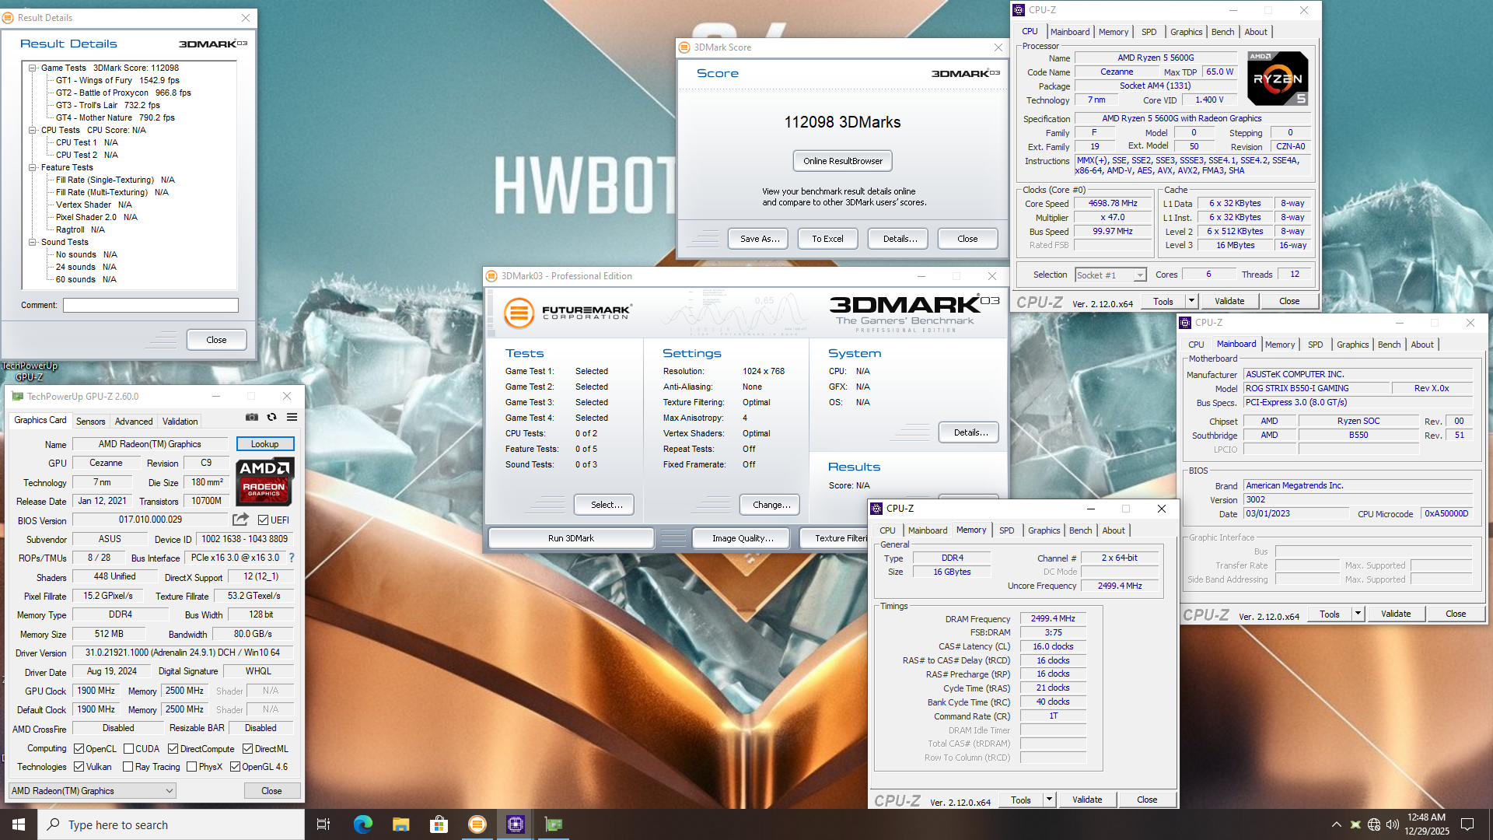This screenshot has height=840, width=1493.
Task: Switch to 3DMark03 taskbar icon
Action: click(x=477, y=824)
